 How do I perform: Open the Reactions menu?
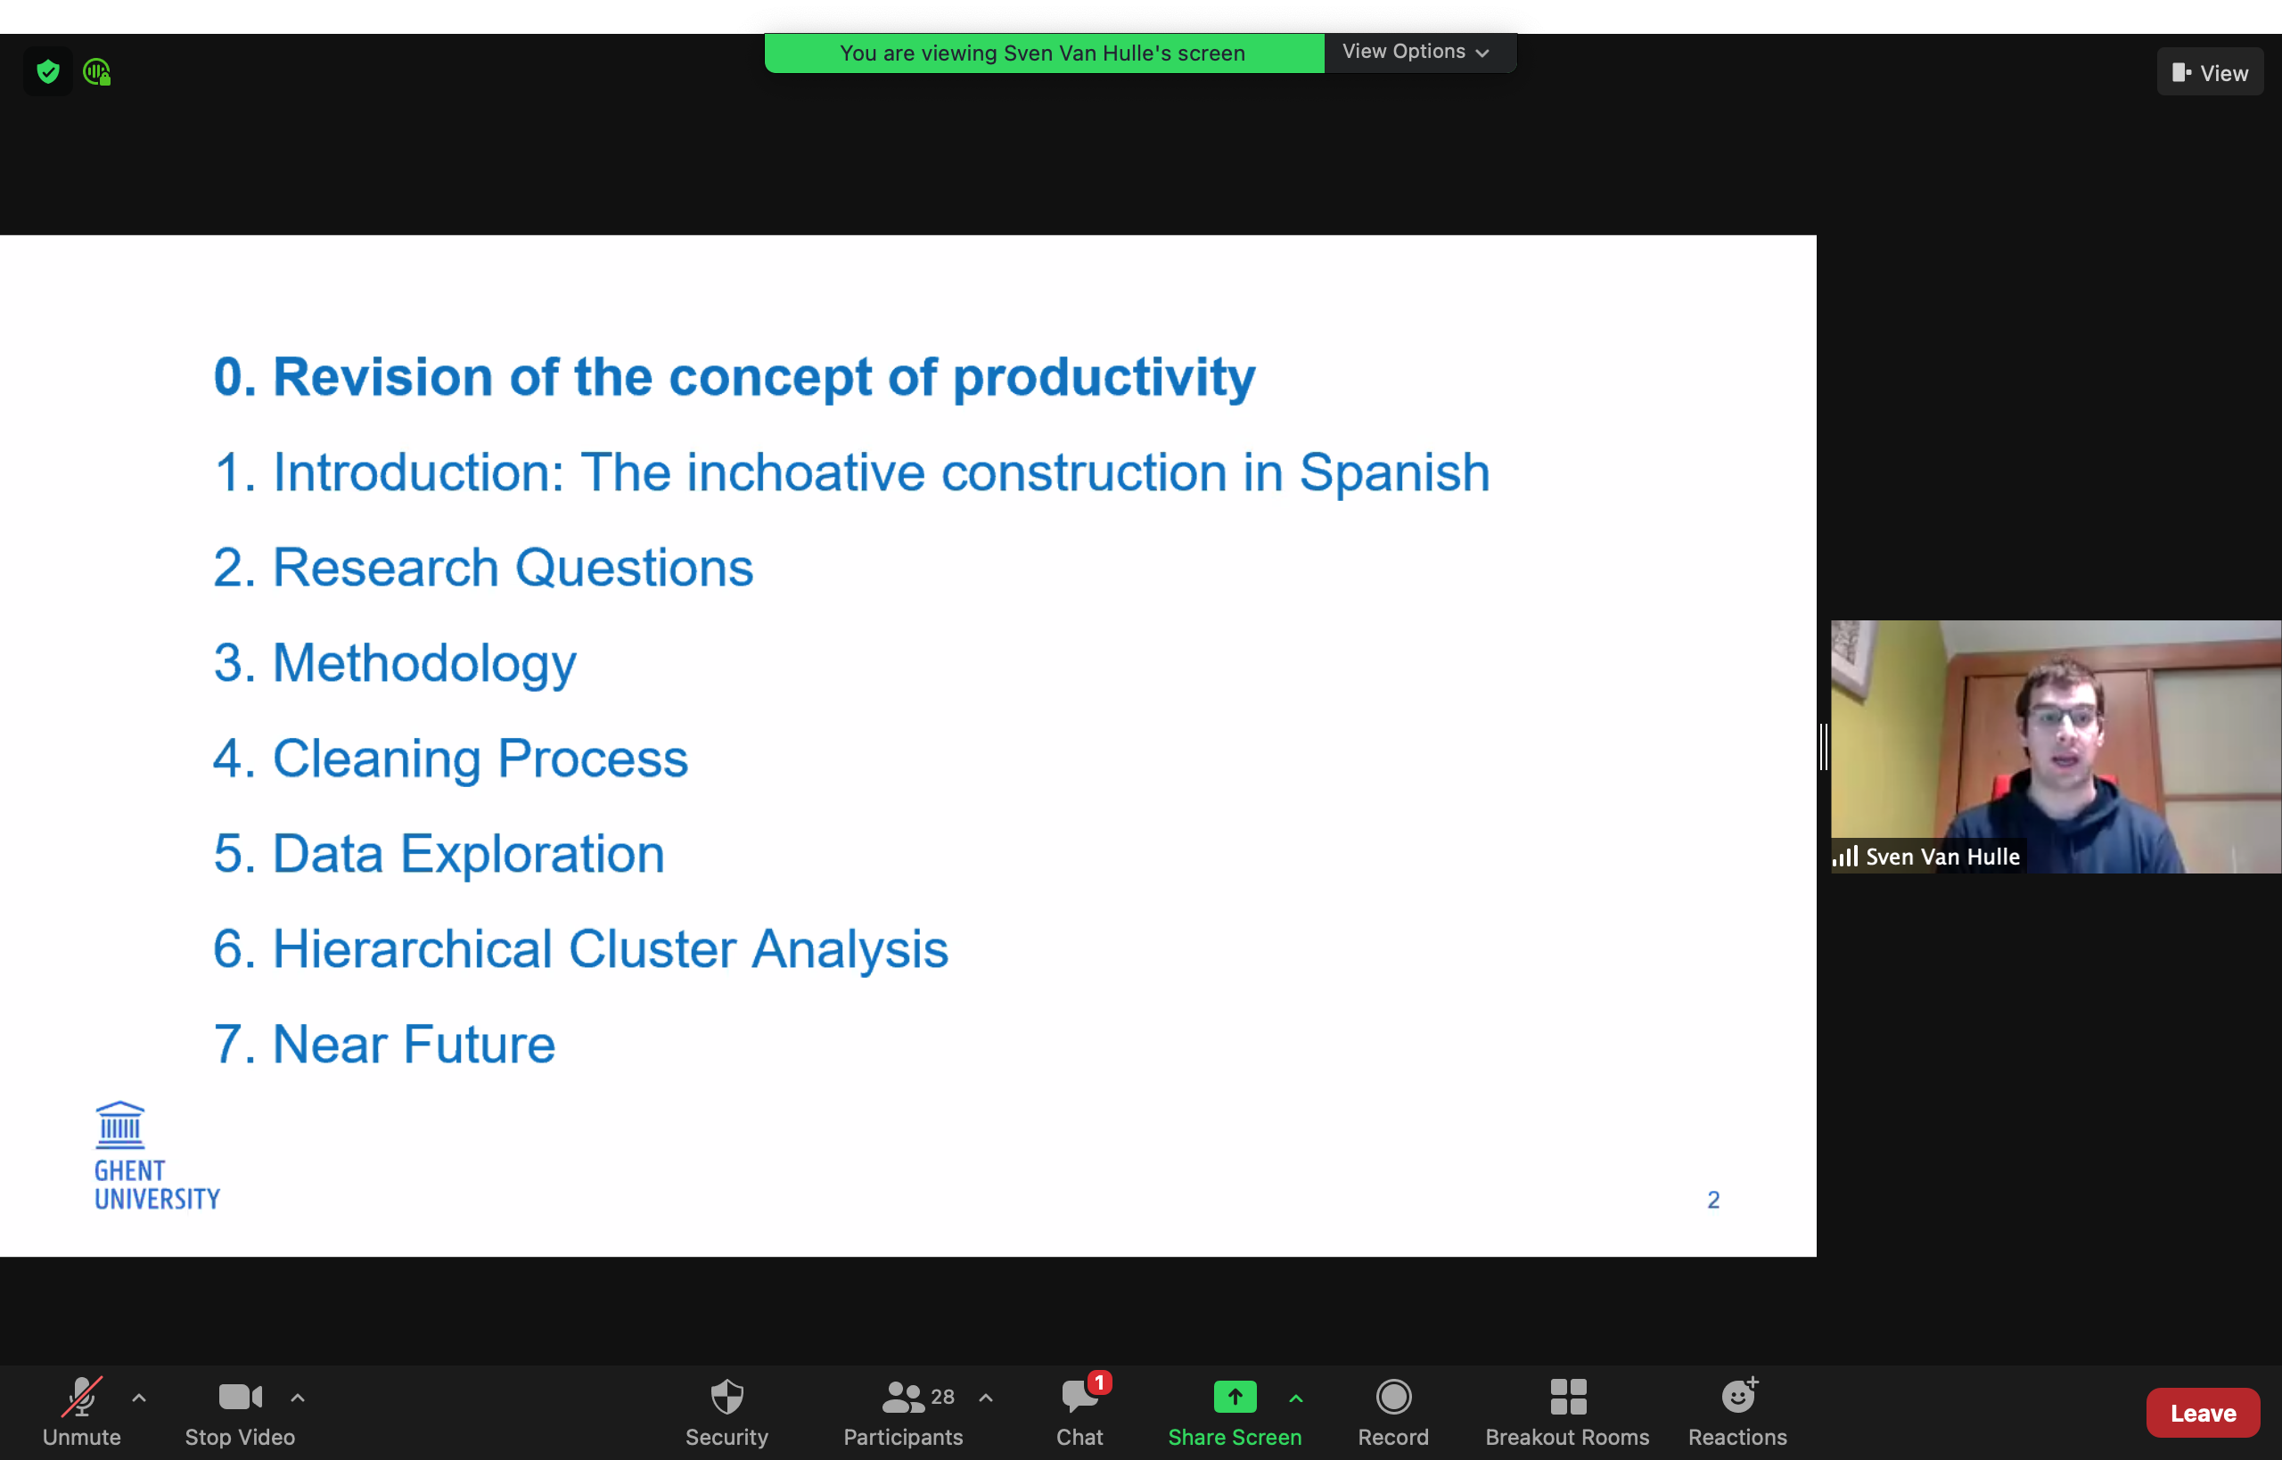tap(1738, 1412)
